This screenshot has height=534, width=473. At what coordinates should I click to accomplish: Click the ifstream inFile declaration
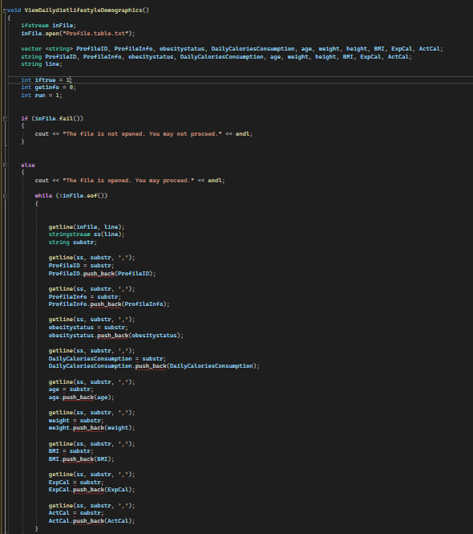[49, 26]
